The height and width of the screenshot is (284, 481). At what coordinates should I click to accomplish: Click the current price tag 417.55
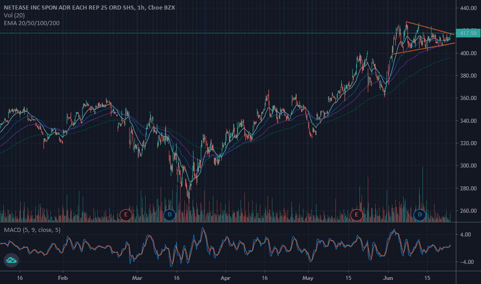pos(468,33)
